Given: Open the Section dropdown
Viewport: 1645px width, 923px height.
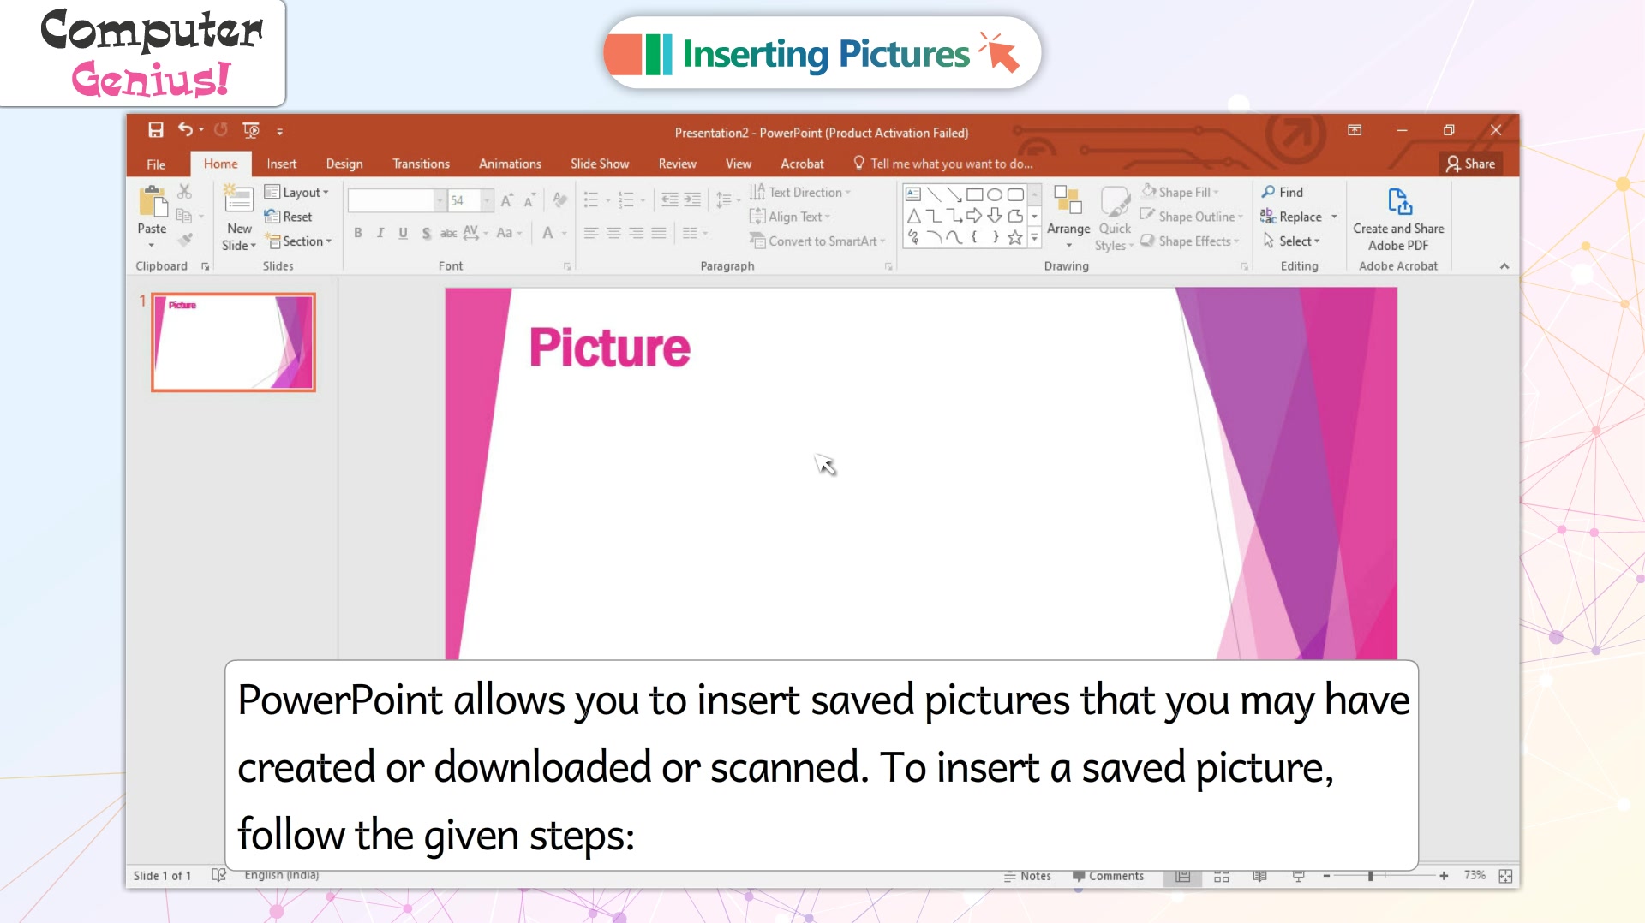Looking at the screenshot, I should tap(298, 241).
